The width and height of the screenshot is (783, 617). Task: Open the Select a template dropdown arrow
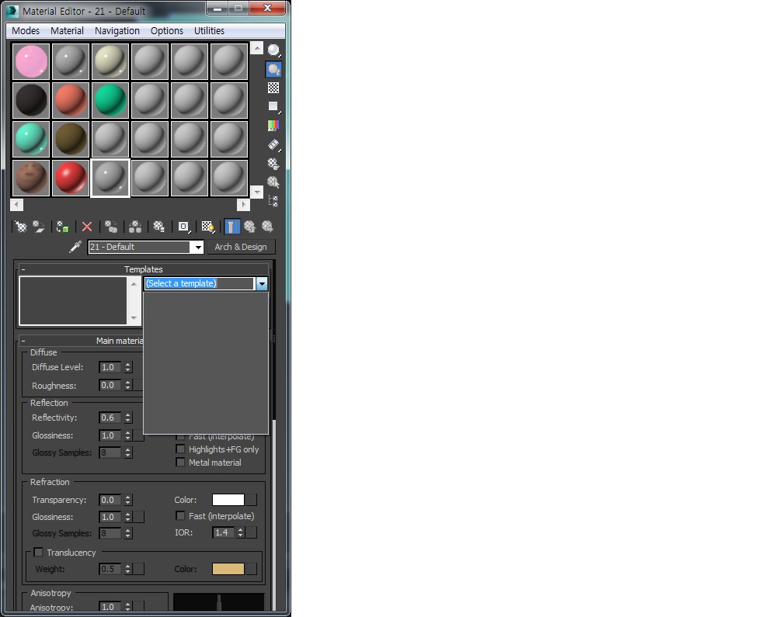pyautogui.click(x=262, y=283)
